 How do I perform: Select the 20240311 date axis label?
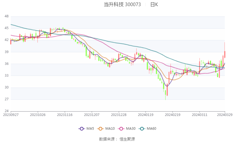pos(199,115)
